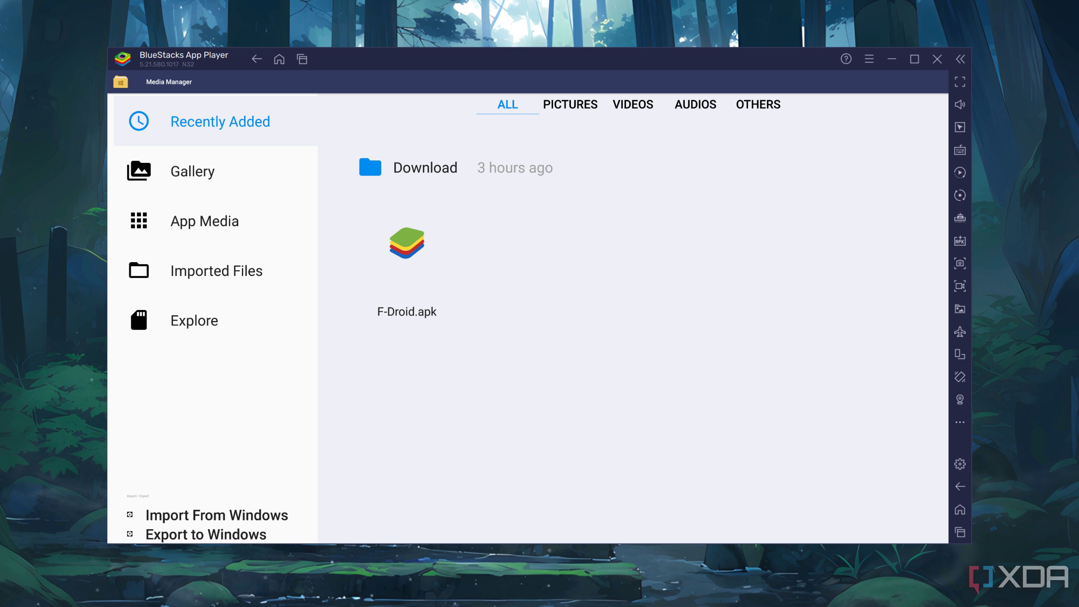Image resolution: width=1079 pixels, height=607 pixels.
Task: Take a screenshot with camera icon
Action: tap(960, 263)
